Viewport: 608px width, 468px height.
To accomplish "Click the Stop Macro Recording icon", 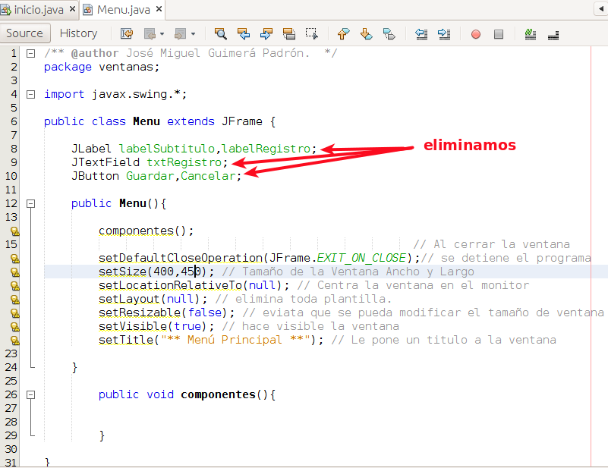I will [x=499, y=34].
